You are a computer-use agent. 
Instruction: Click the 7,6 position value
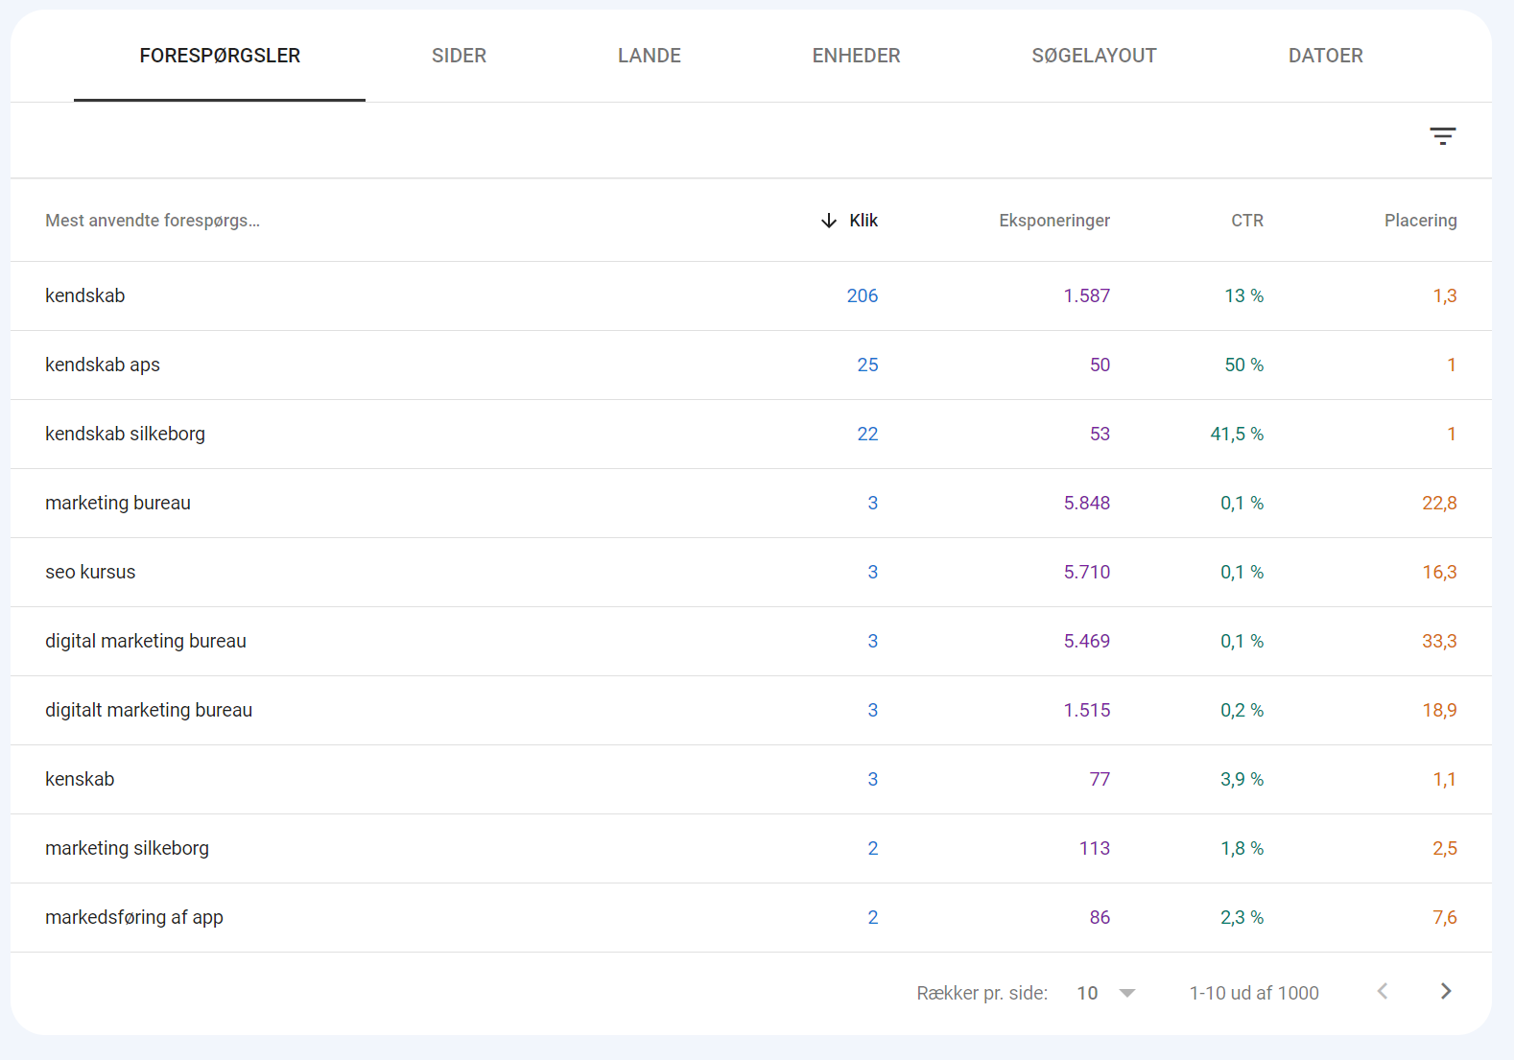click(x=1445, y=918)
